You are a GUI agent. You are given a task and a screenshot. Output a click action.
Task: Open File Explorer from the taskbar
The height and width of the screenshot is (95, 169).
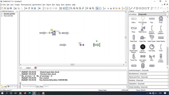[x=20, y=93]
